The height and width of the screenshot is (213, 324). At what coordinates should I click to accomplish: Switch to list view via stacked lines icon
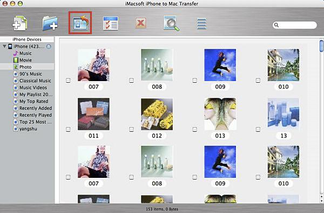click(201, 24)
